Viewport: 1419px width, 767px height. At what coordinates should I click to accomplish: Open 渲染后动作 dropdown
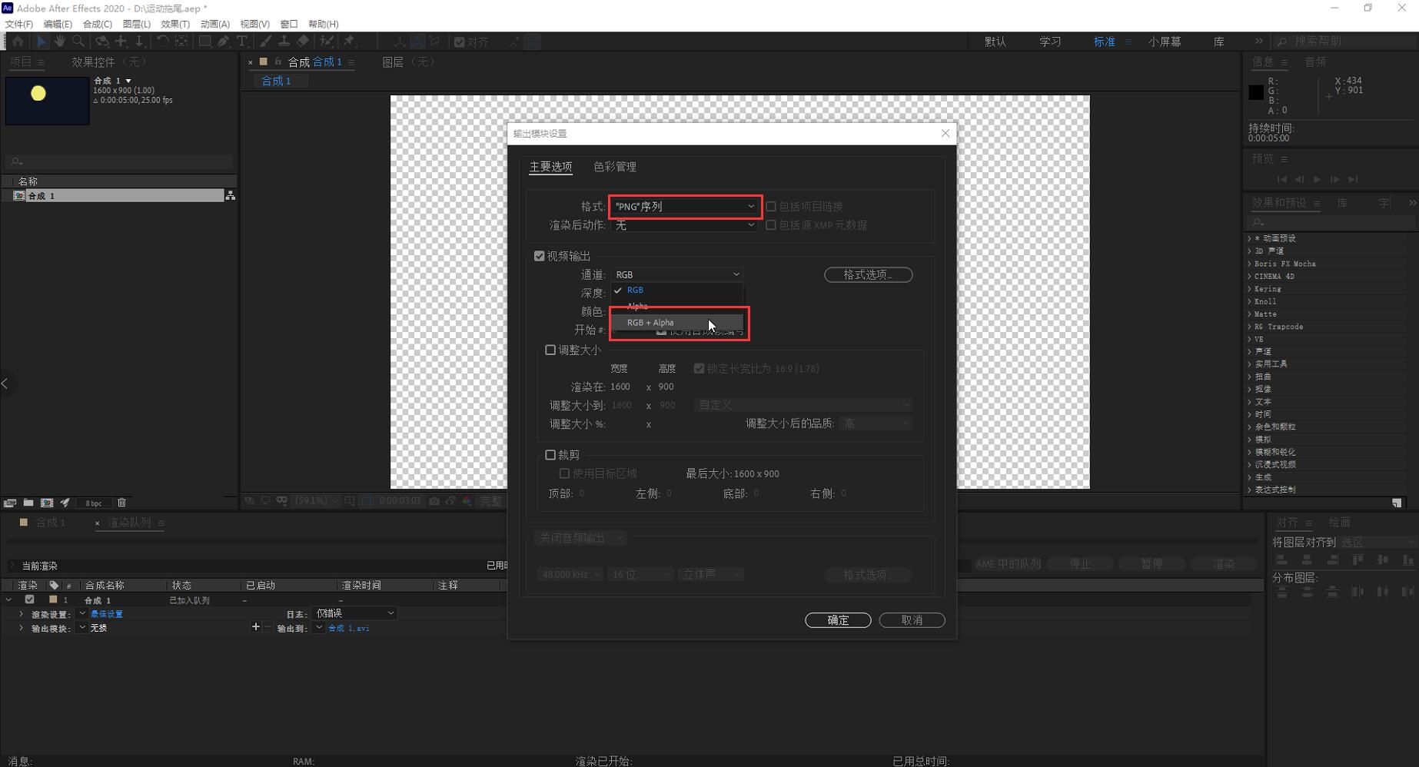pyautogui.click(x=684, y=225)
